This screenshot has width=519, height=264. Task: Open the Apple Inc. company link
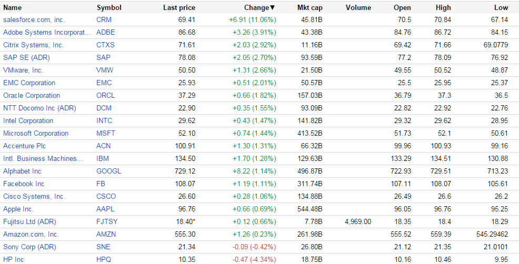(18, 209)
